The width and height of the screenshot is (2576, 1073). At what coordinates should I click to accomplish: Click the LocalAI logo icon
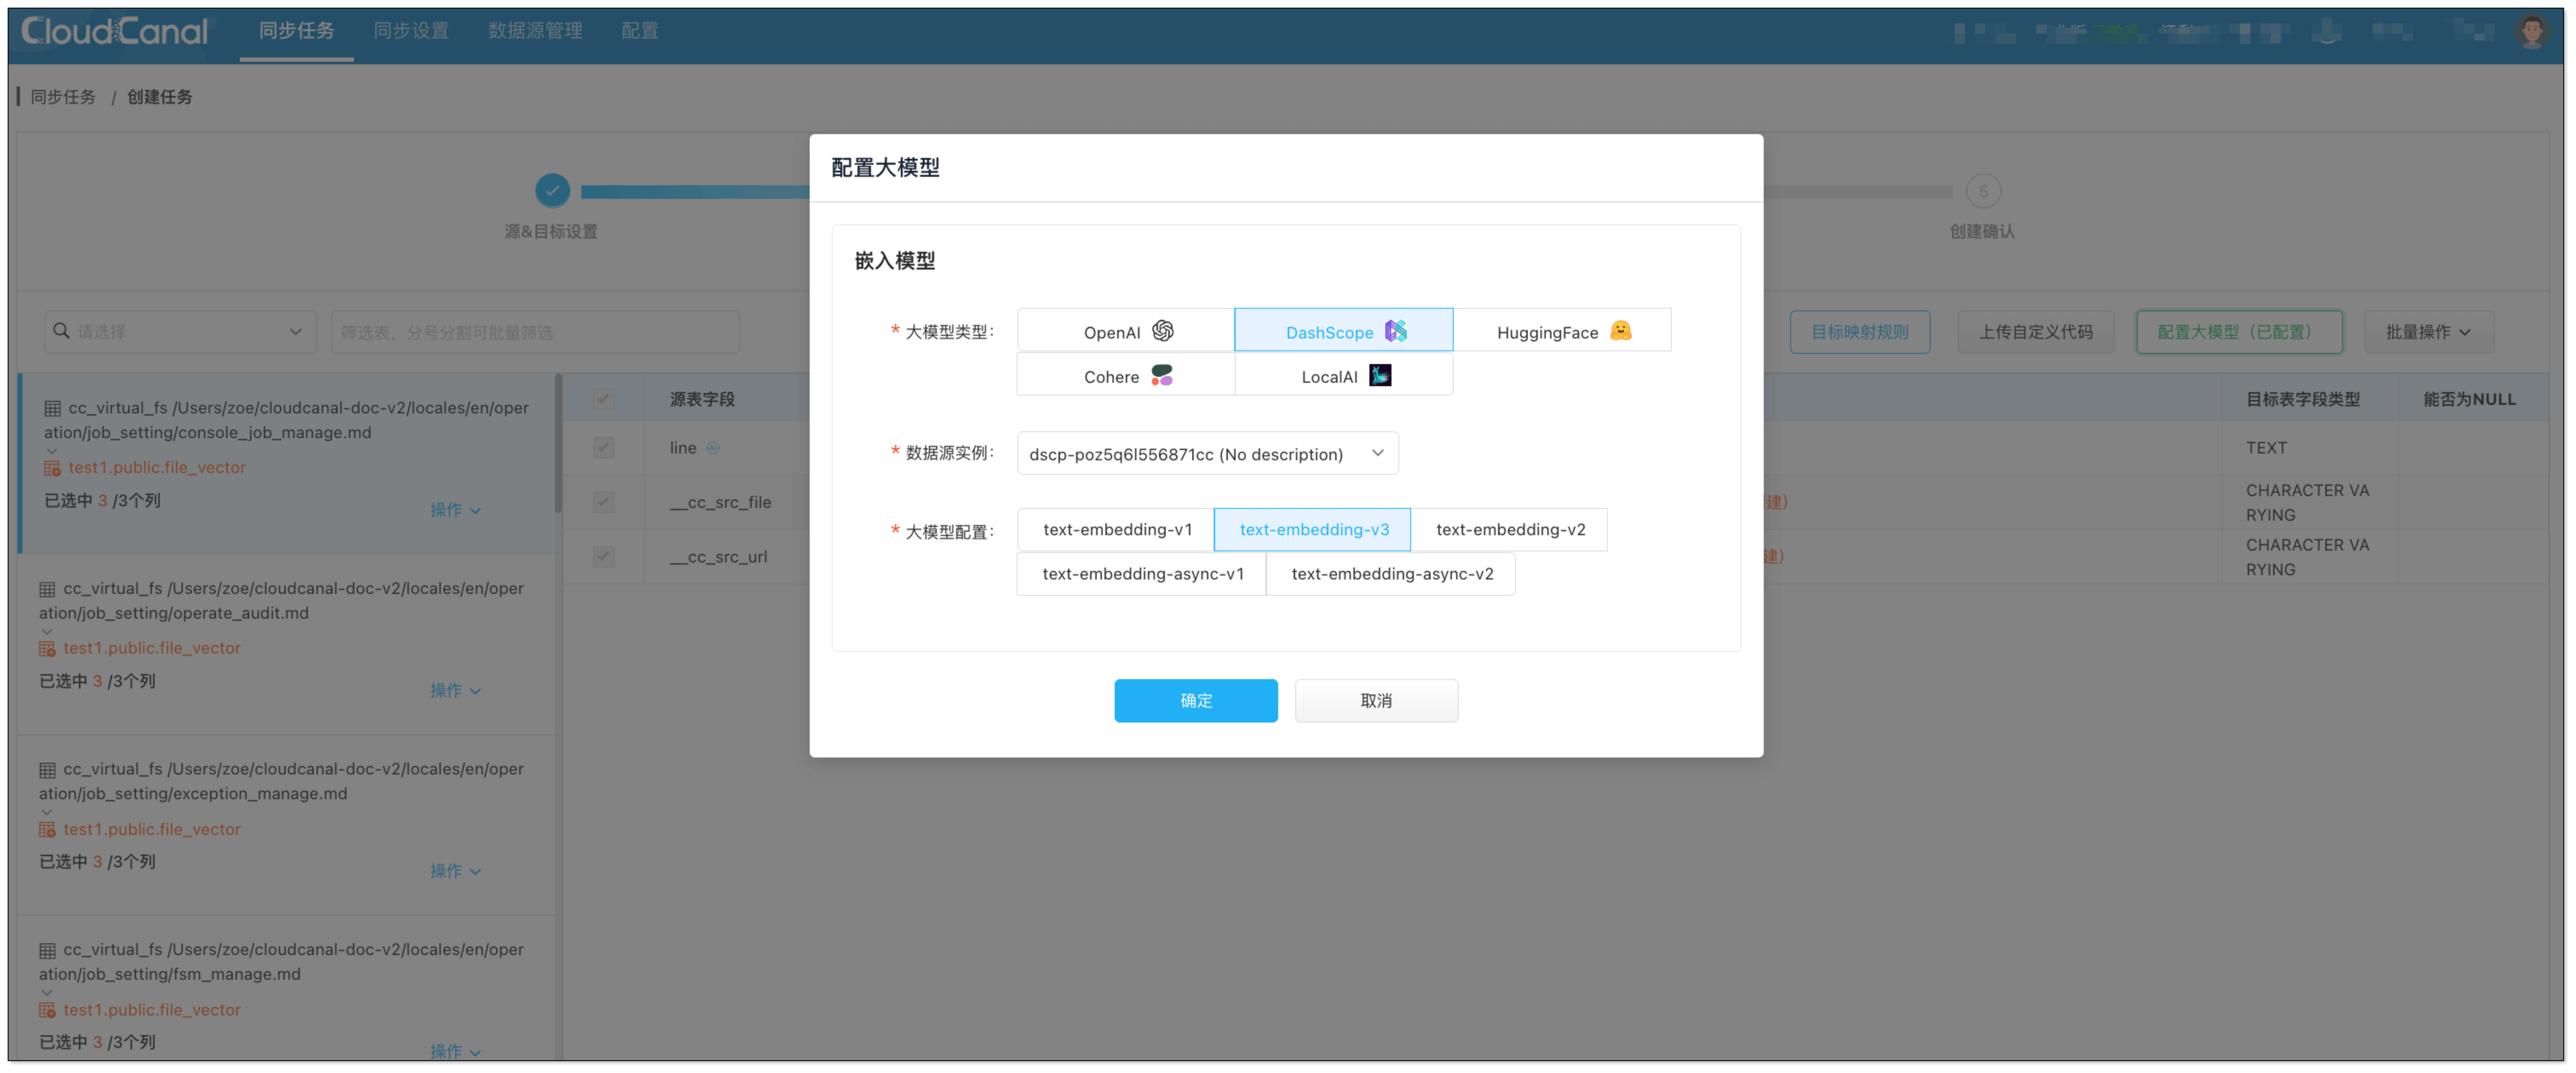click(1380, 375)
